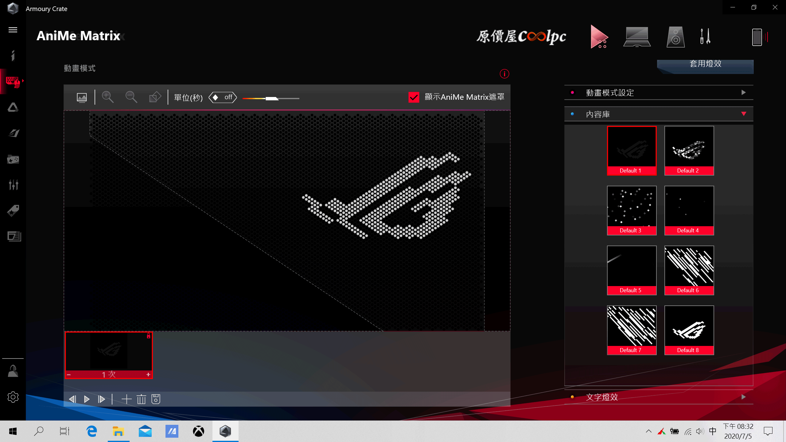Click the zoom in magnifier

(x=108, y=97)
